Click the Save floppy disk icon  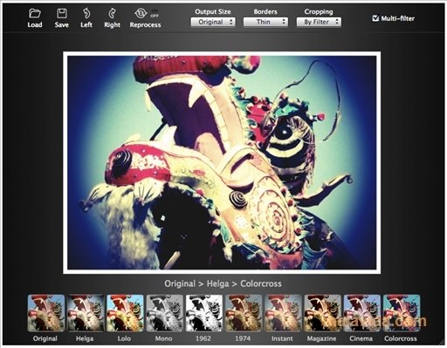[62, 13]
